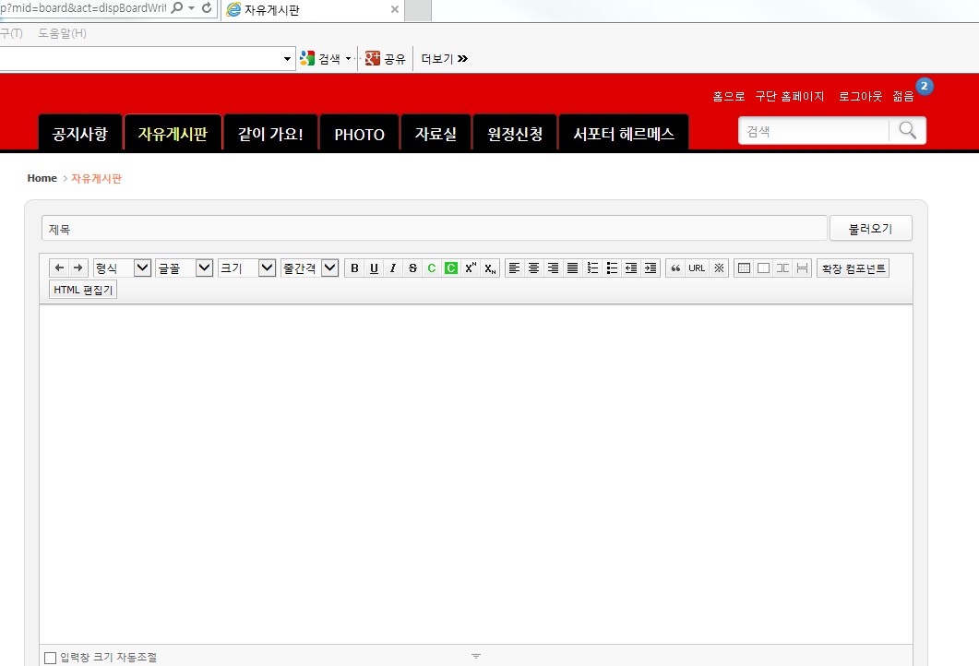Apply underline to text
This screenshot has width=979, height=666.
[374, 268]
